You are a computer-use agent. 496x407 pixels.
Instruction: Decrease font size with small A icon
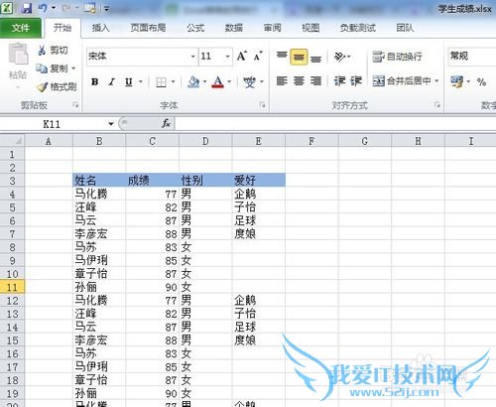258,57
